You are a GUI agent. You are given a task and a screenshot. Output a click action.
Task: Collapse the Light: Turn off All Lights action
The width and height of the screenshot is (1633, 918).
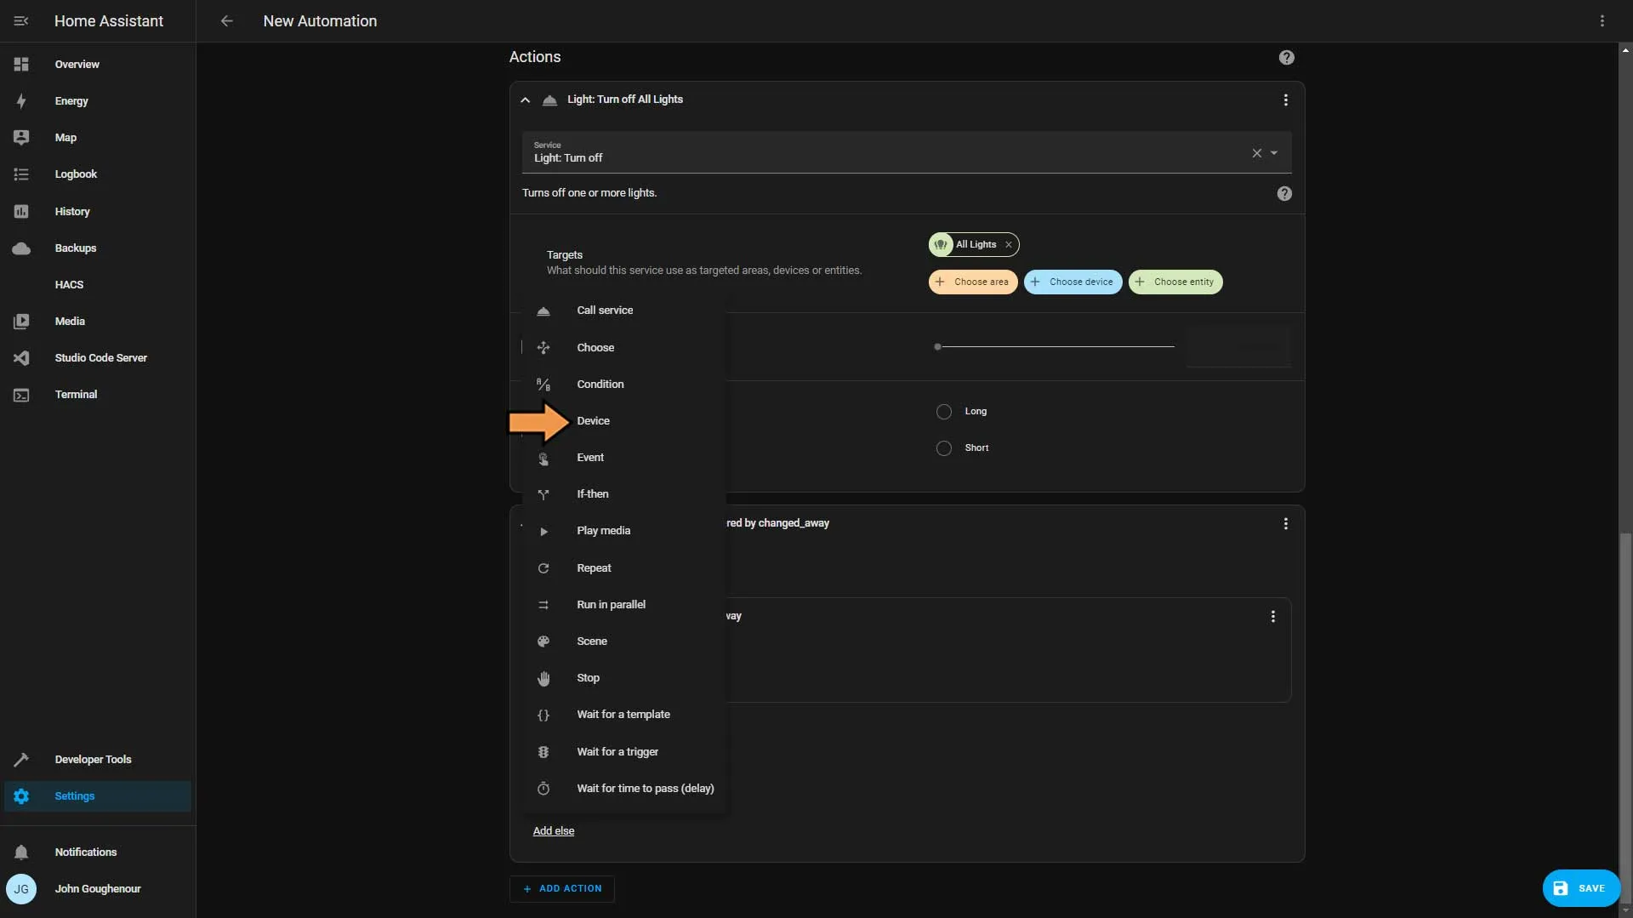click(525, 100)
